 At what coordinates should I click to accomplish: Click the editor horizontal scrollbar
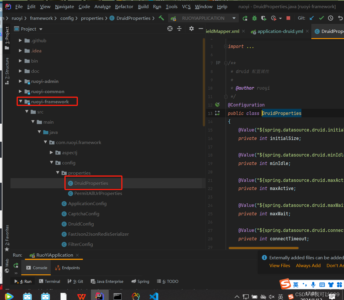pos(263,248)
